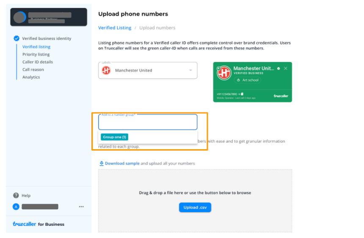Screen dimensions: 364x238
Task: Open the Manchester United labels combo box
Action: pos(148,70)
